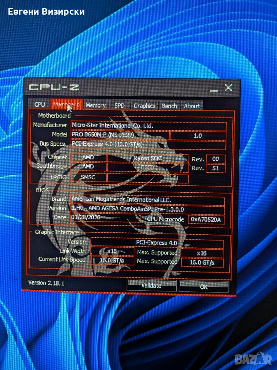Screen dimensions: 277x370
Task: Click the Manufacturer field Micro-Star International
Action: [x=149, y=126]
